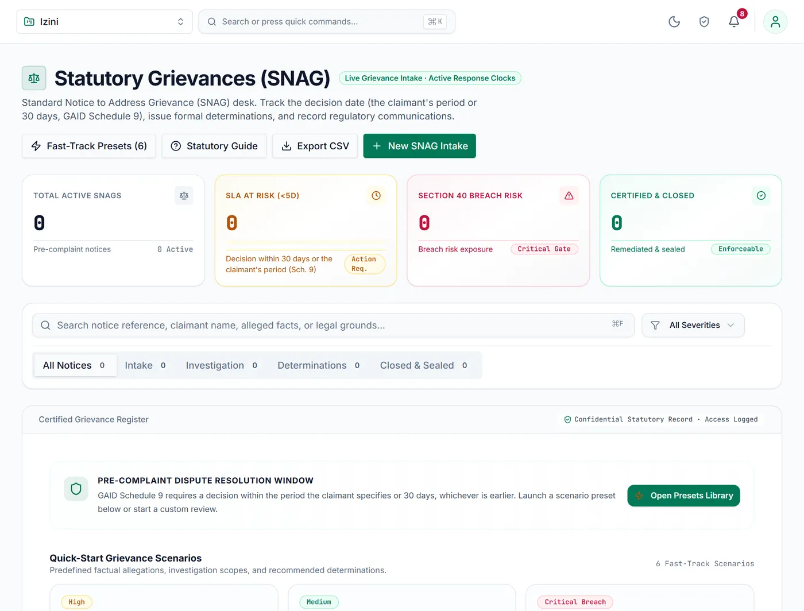Image resolution: width=804 pixels, height=611 pixels.
Task: Click the Critical Breach tag
Action: click(575, 602)
